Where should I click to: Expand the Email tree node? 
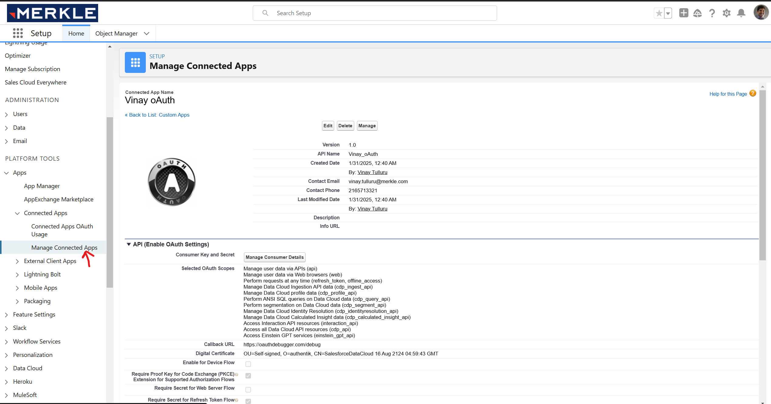point(6,142)
